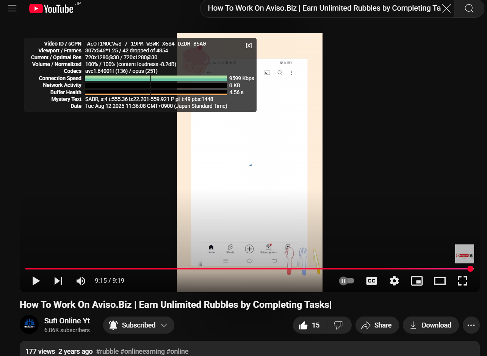Open player settings gear
The image size is (487, 356).
394,281
